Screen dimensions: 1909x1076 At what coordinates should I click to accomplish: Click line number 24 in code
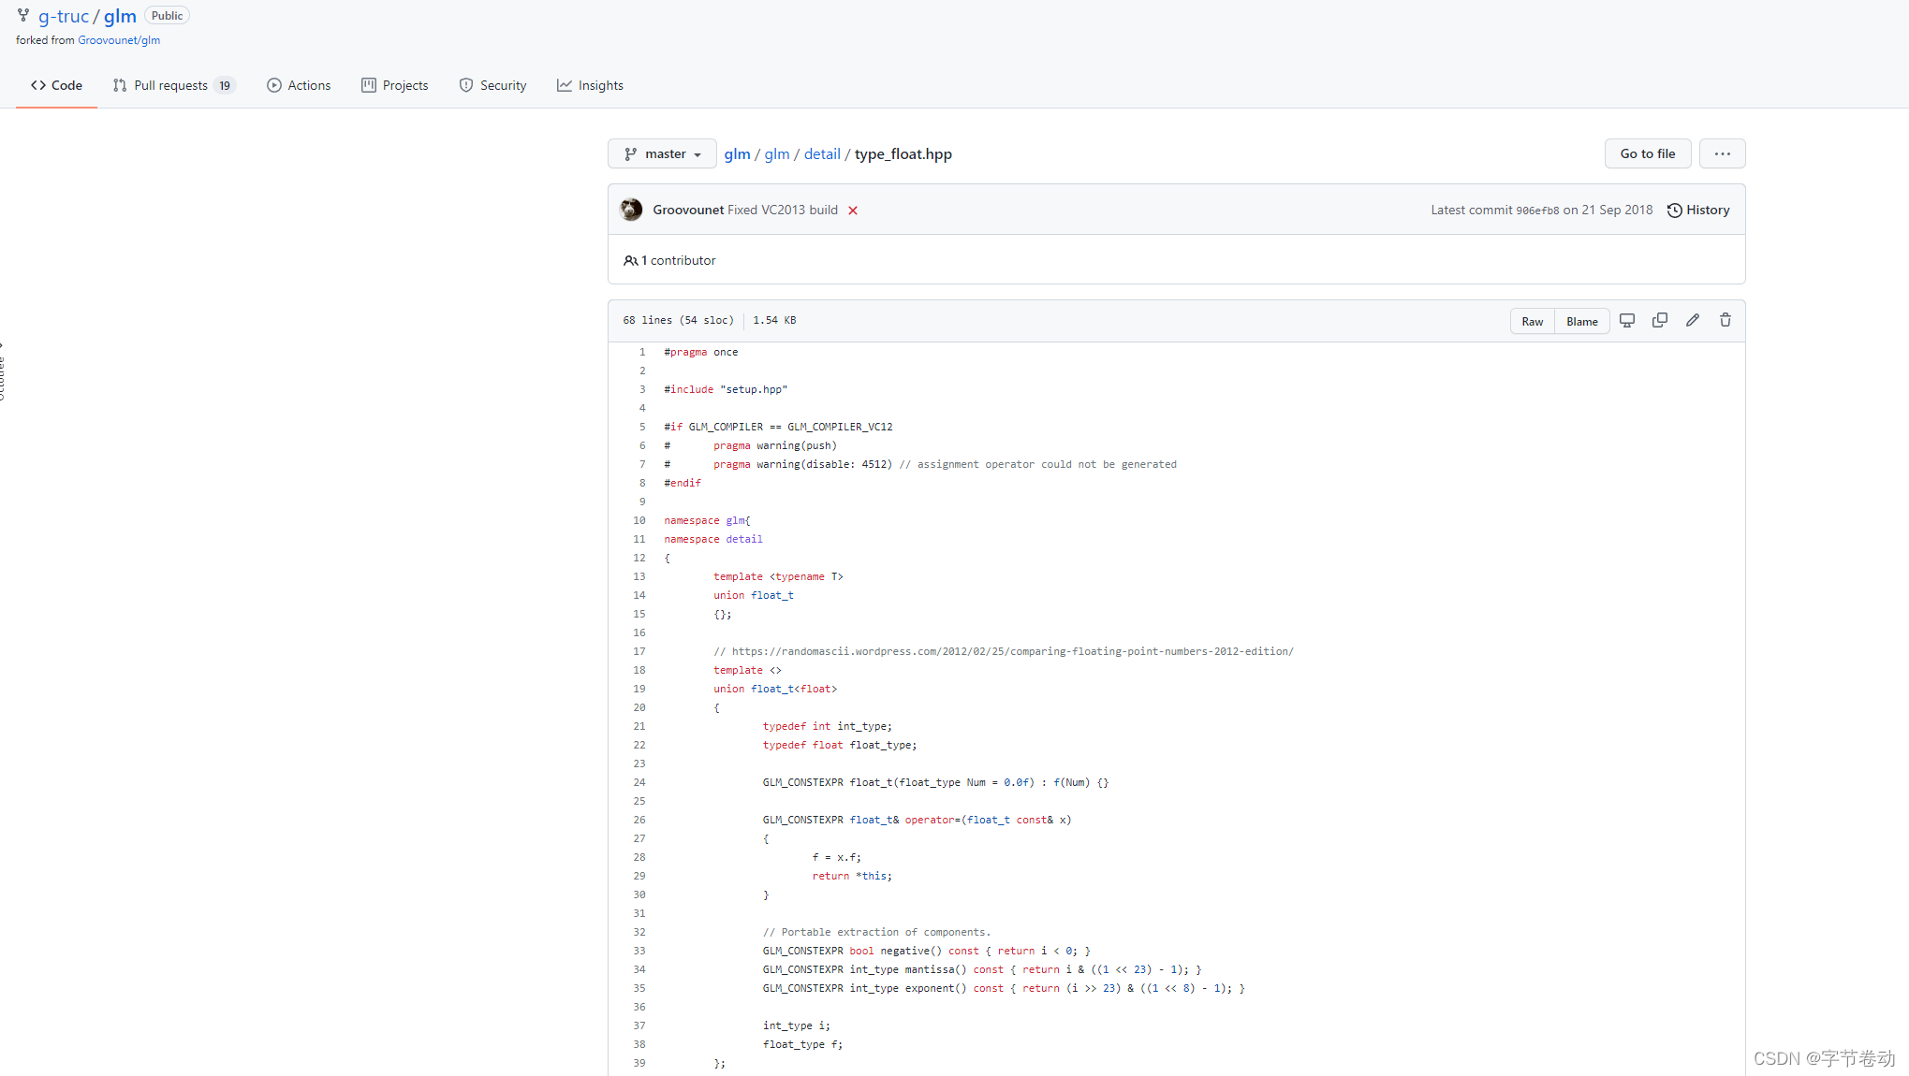point(639,782)
